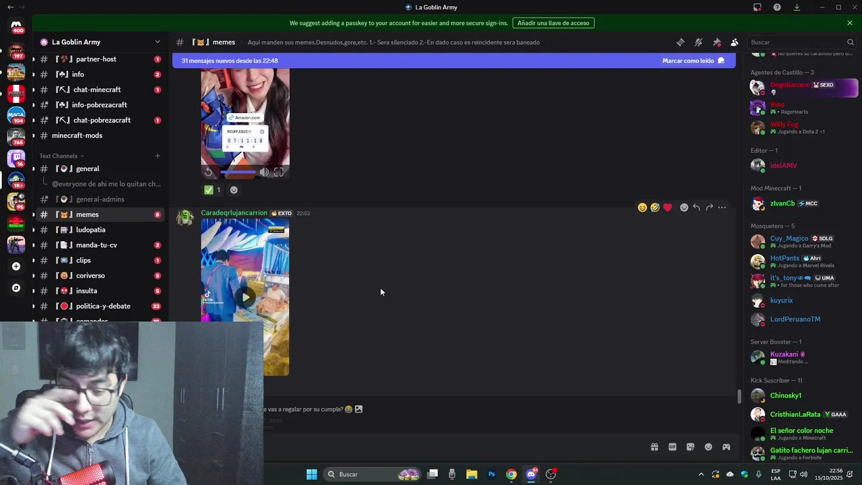The width and height of the screenshot is (862, 485).
Task: Click member DogeBanane in list
Action: (x=803, y=88)
